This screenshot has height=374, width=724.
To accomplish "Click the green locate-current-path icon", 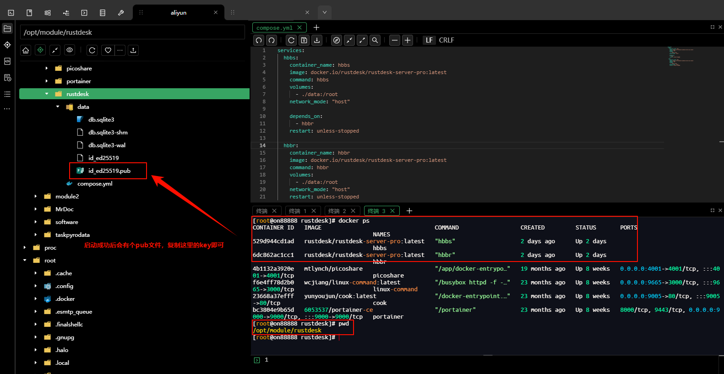I will [x=40, y=50].
